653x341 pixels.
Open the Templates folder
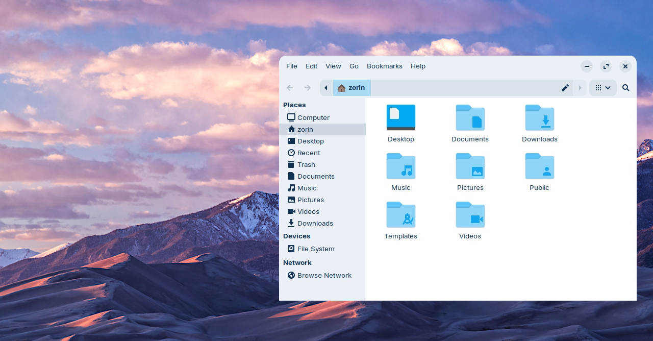point(401,215)
